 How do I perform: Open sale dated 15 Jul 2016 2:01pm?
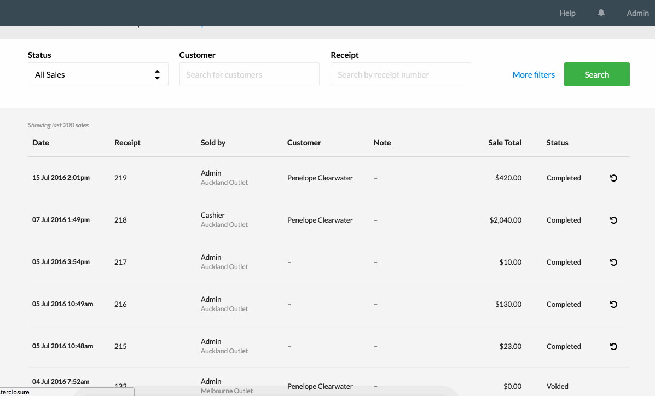[x=61, y=178]
